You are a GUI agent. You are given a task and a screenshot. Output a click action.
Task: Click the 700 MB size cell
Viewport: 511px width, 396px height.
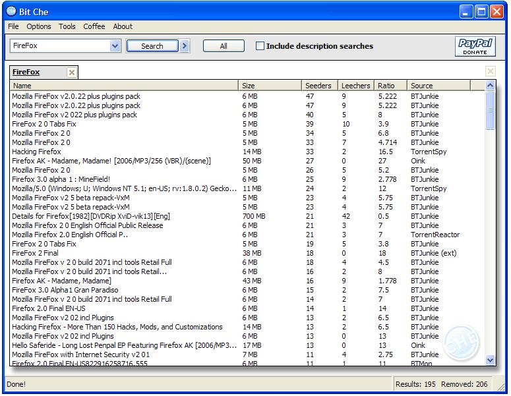click(x=254, y=216)
